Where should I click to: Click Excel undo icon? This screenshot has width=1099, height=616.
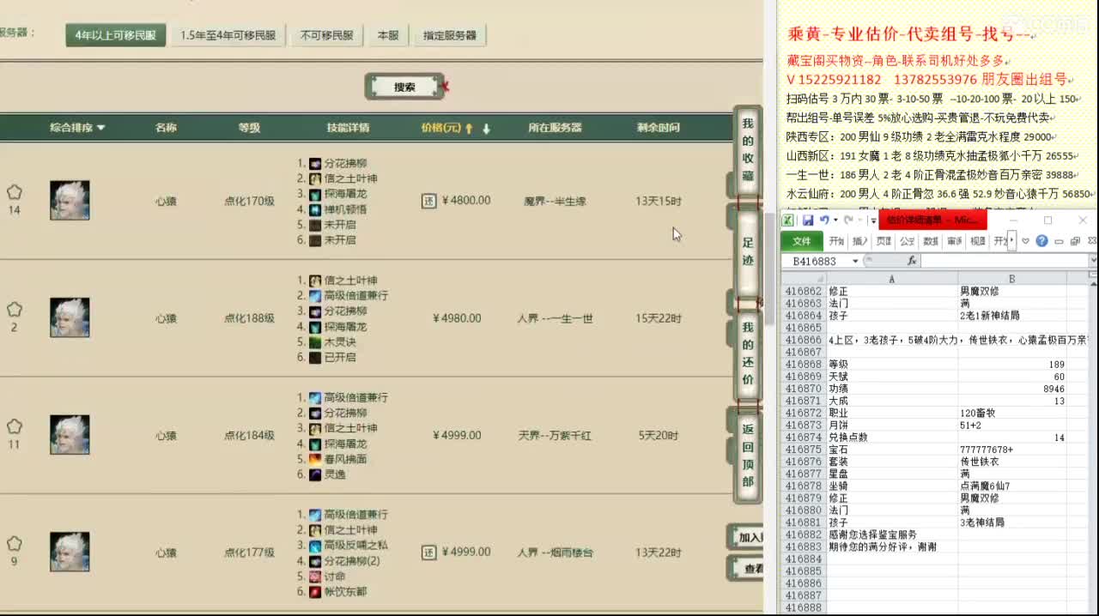[824, 220]
